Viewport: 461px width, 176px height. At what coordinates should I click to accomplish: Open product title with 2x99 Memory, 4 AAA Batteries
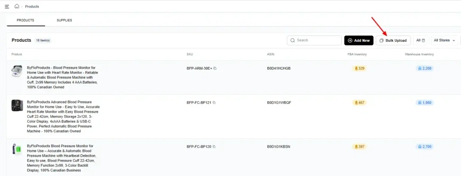pyautogui.click(x=63, y=77)
